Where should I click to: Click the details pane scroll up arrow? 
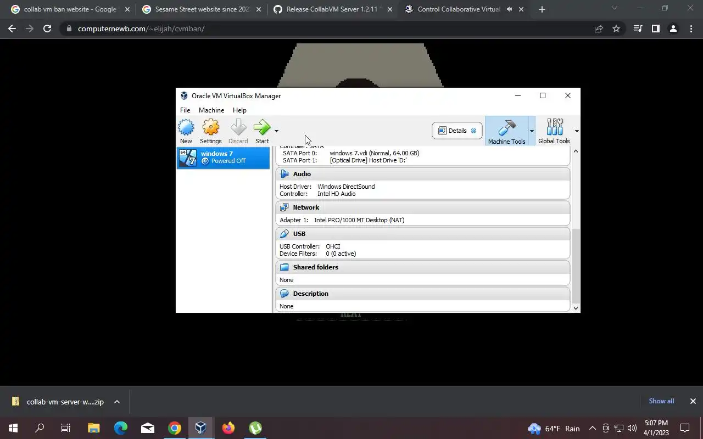click(x=576, y=151)
